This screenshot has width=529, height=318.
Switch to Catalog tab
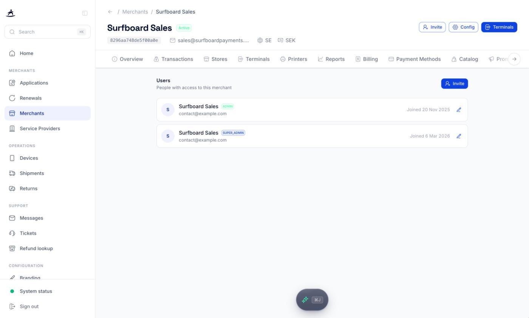464,59
